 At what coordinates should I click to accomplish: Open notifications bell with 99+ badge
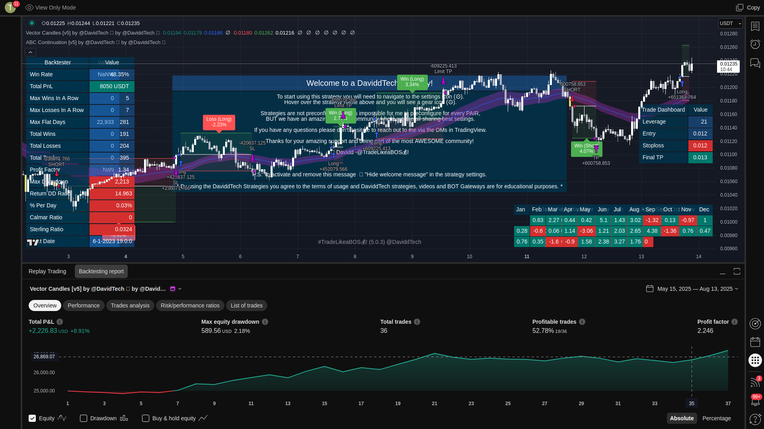click(x=755, y=400)
